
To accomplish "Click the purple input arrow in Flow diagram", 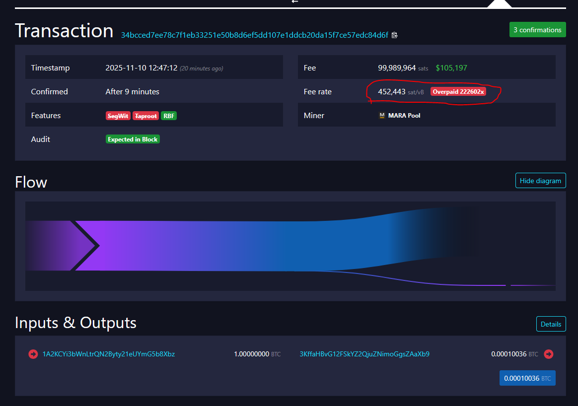I will coord(84,246).
